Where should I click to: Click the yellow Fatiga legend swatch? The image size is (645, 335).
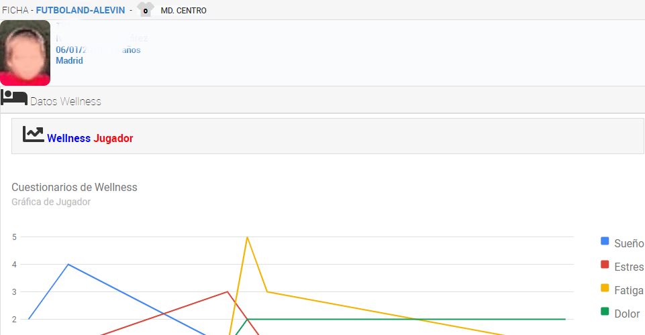(x=605, y=288)
